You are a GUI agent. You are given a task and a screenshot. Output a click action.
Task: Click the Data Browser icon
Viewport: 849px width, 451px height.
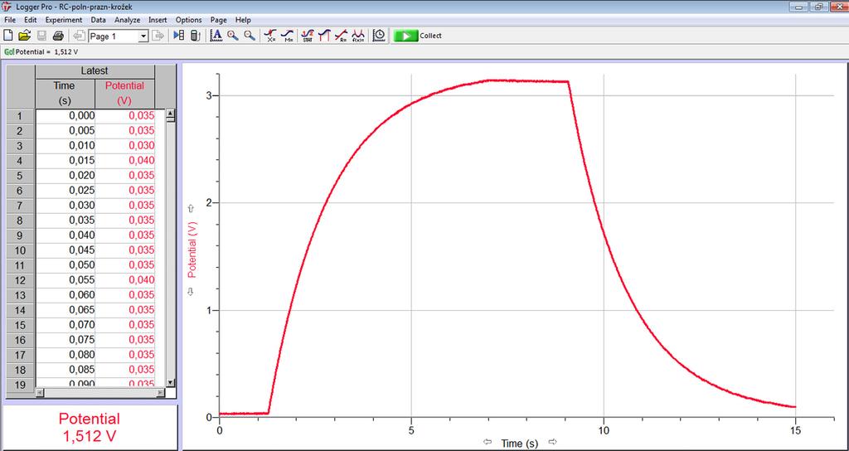179,36
